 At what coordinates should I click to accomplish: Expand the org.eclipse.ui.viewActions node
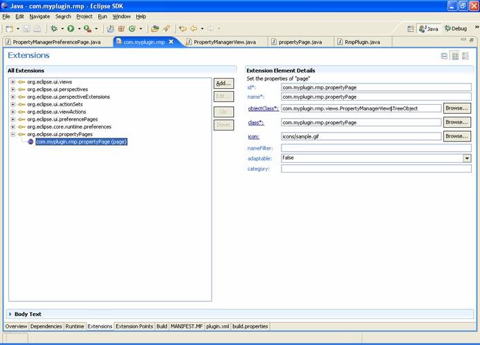pyautogui.click(x=13, y=112)
